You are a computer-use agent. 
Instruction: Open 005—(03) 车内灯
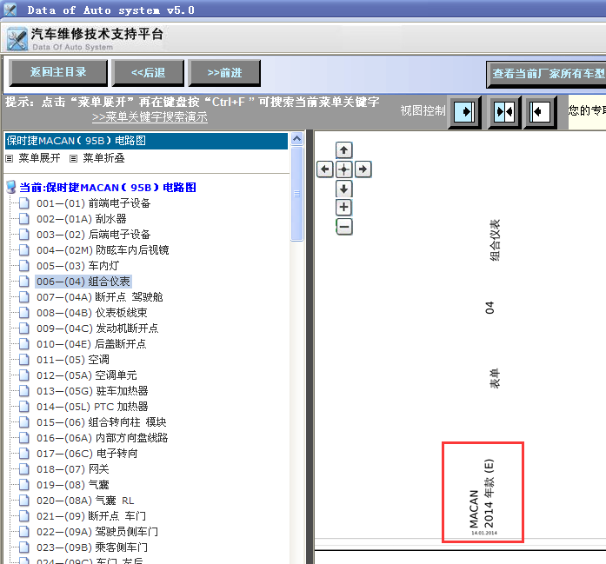click(77, 266)
